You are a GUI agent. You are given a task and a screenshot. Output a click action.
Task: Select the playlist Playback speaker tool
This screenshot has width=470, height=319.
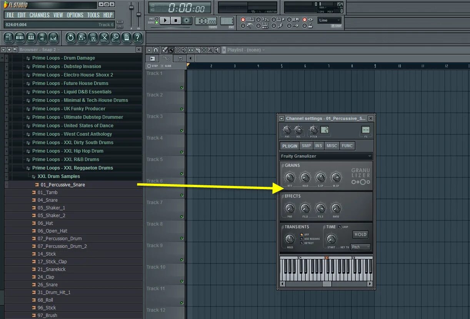click(217, 50)
